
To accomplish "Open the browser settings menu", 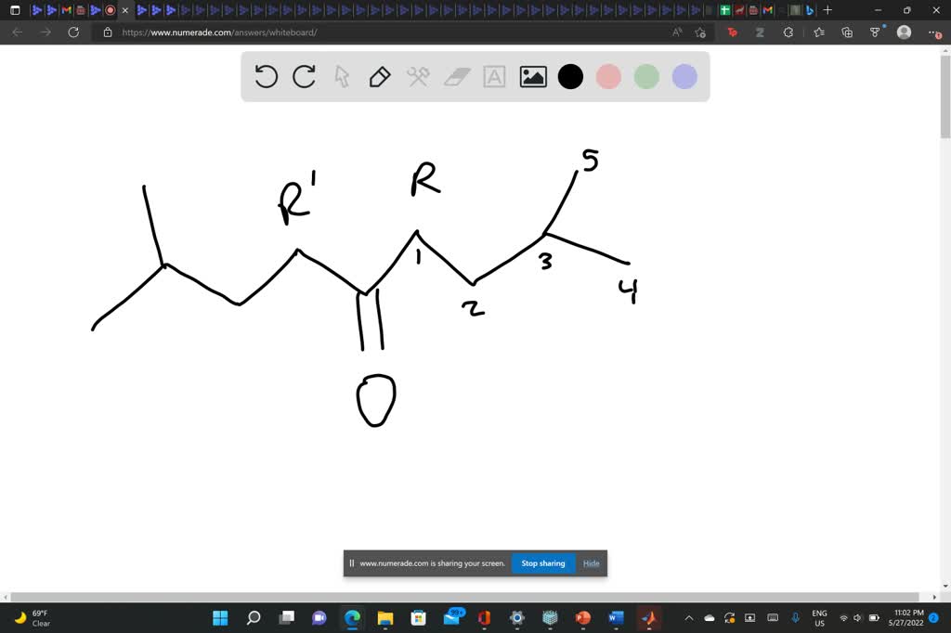I will [935, 32].
